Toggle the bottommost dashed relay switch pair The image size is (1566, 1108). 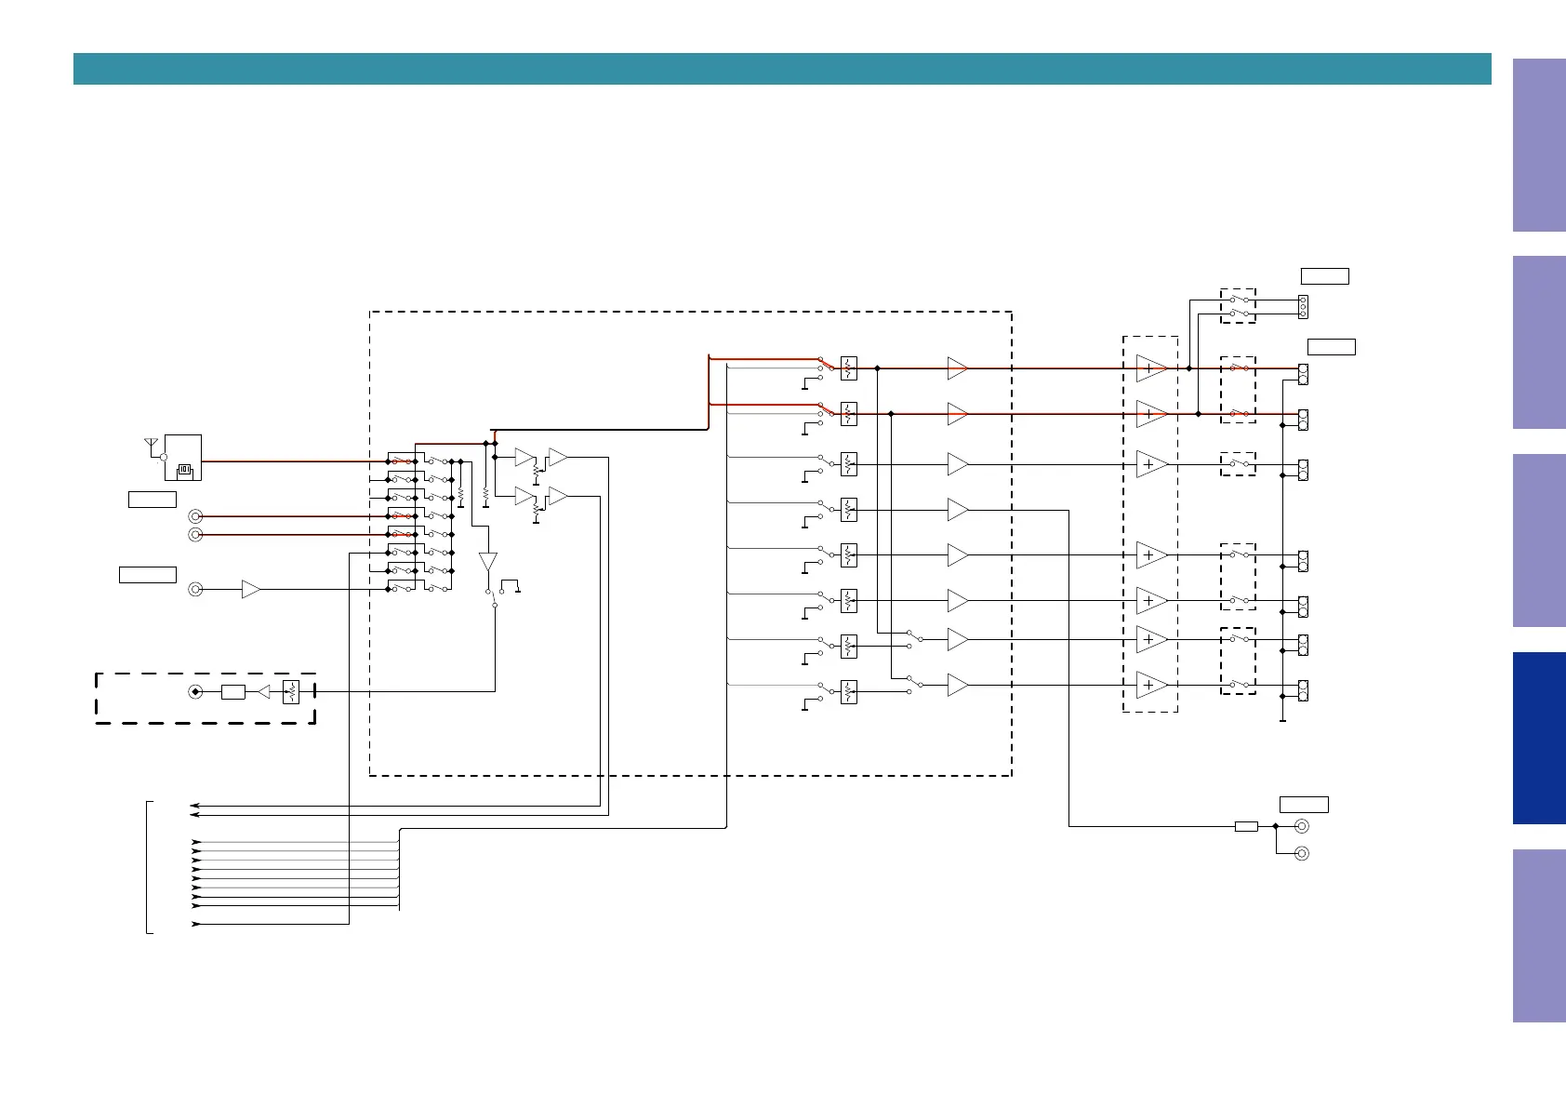1238,661
